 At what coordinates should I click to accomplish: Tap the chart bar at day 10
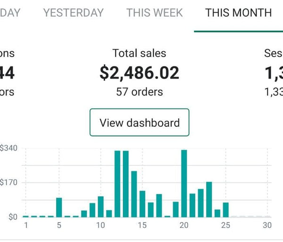point(100,207)
